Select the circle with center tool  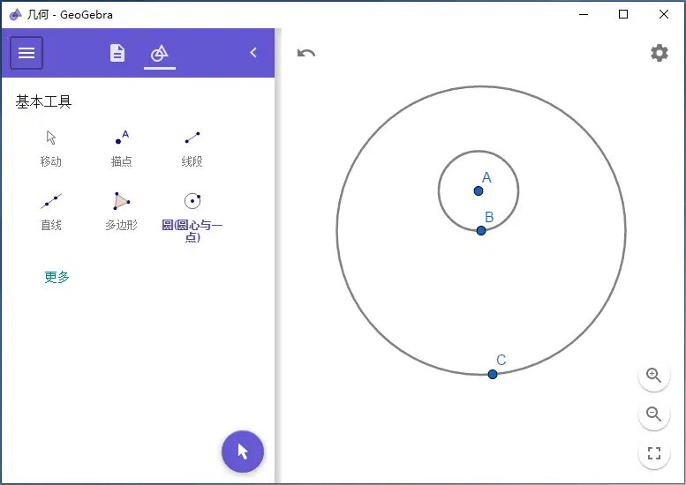click(x=192, y=217)
